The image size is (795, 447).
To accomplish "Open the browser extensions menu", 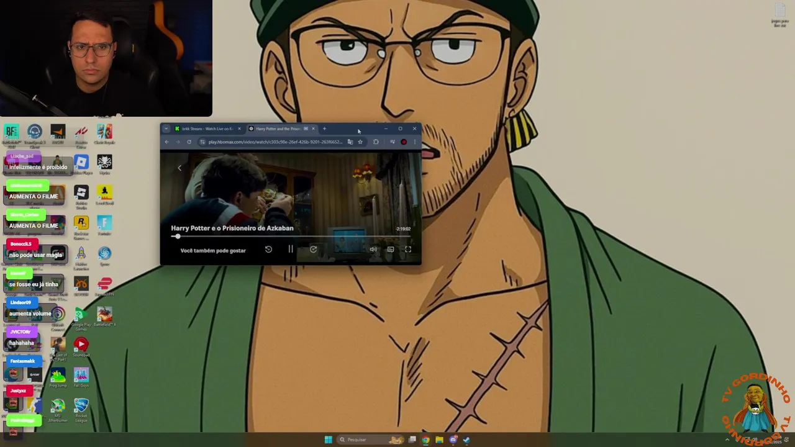I will tap(376, 142).
